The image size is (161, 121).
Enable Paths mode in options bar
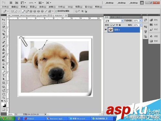(x=15, y=11)
